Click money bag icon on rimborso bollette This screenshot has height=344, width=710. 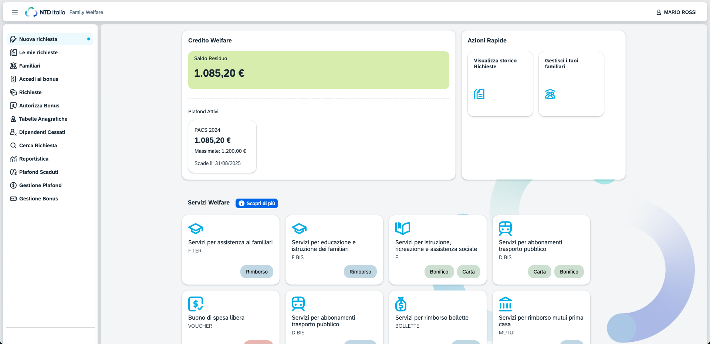[x=401, y=304]
